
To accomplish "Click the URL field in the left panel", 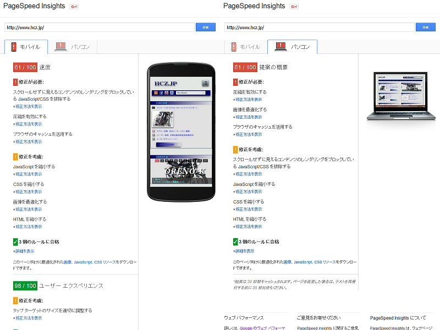I will [x=100, y=27].
